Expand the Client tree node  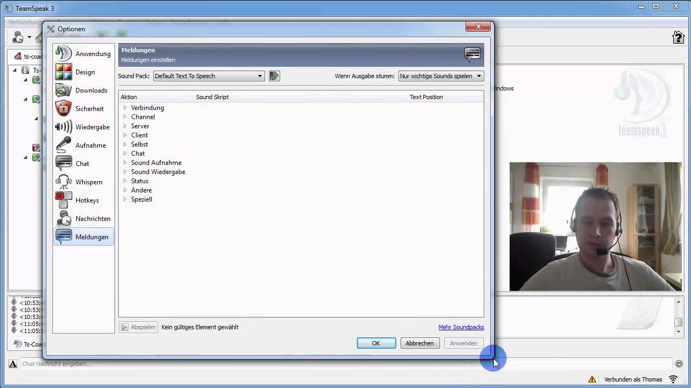(x=125, y=135)
